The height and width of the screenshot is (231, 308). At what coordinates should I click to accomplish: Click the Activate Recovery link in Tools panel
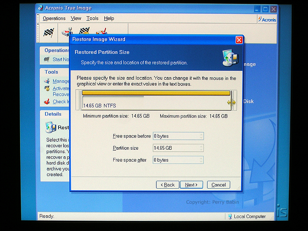[x=61, y=91]
